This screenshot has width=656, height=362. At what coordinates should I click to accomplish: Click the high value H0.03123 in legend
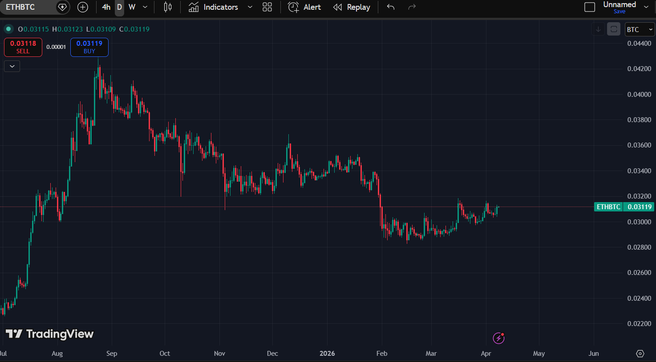(x=67, y=29)
